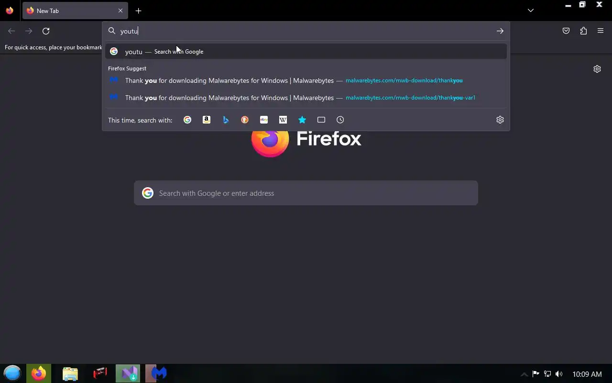Search open tabs using the tab icon

(321, 120)
